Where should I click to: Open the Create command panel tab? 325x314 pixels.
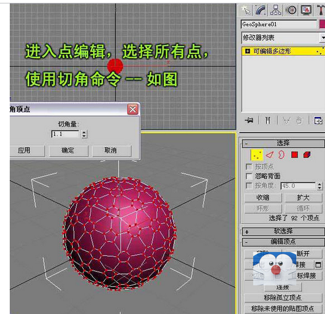tap(246, 10)
